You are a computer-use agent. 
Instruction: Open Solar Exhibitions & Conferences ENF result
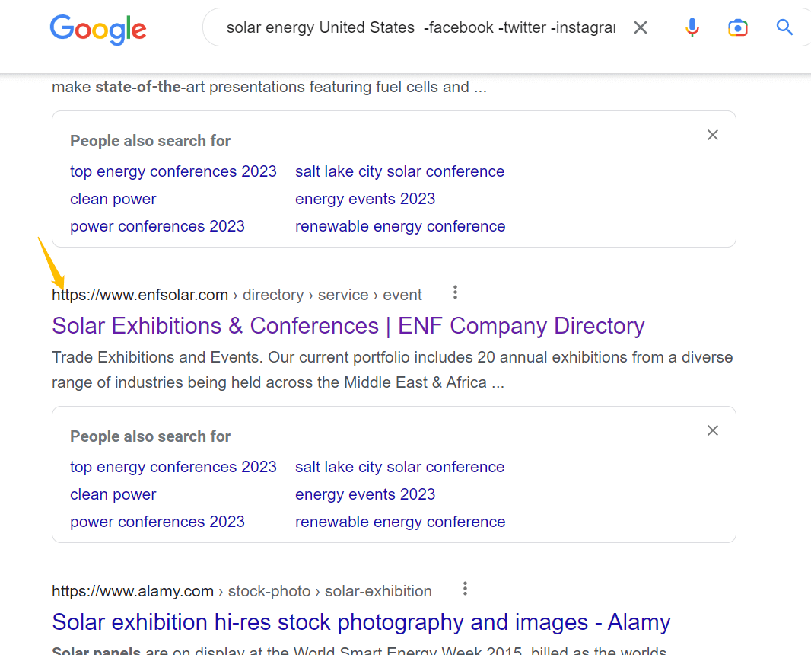(x=348, y=326)
